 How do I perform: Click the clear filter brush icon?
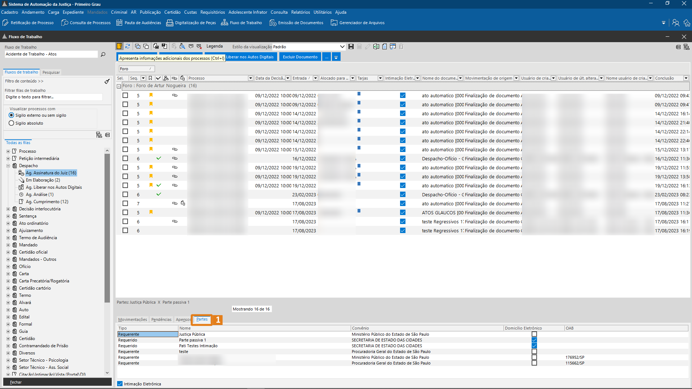pyautogui.click(x=107, y=81)
